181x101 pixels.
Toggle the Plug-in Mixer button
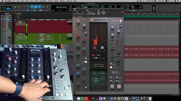(96, 58)
